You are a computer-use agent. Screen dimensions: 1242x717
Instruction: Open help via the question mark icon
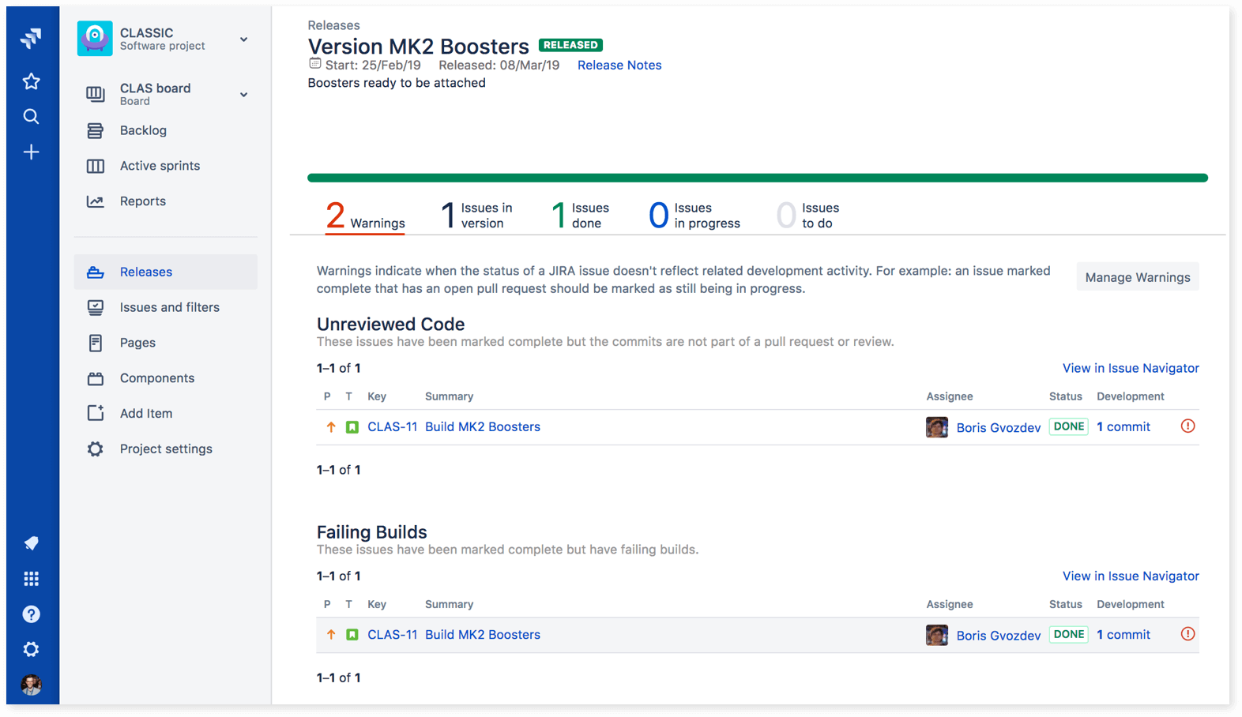31,614
